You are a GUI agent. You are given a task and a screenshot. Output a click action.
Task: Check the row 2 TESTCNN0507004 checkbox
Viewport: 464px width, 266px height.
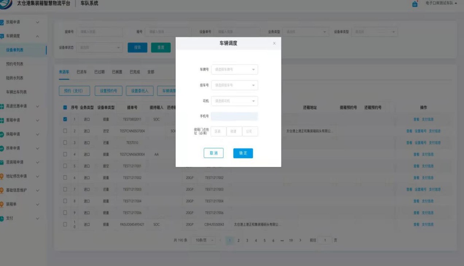(65, 131)
